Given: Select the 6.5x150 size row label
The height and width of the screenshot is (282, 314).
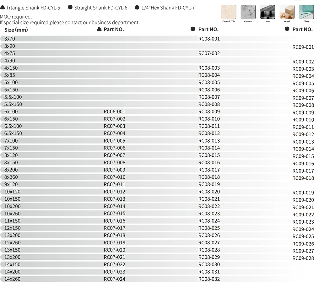Looking at the screenshot, I should point(13,133).
